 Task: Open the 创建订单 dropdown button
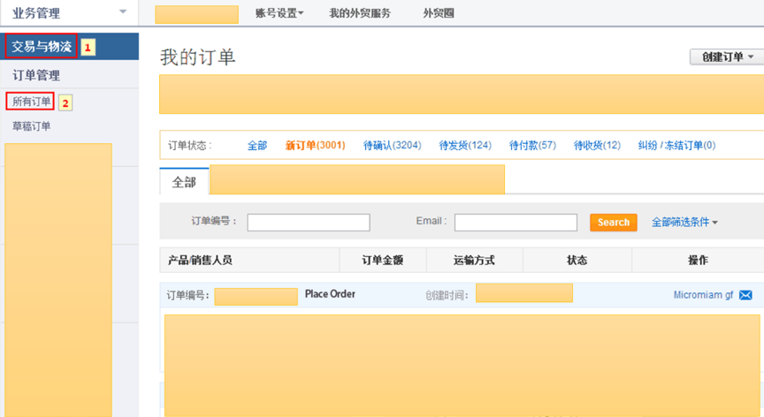point(726,57)
